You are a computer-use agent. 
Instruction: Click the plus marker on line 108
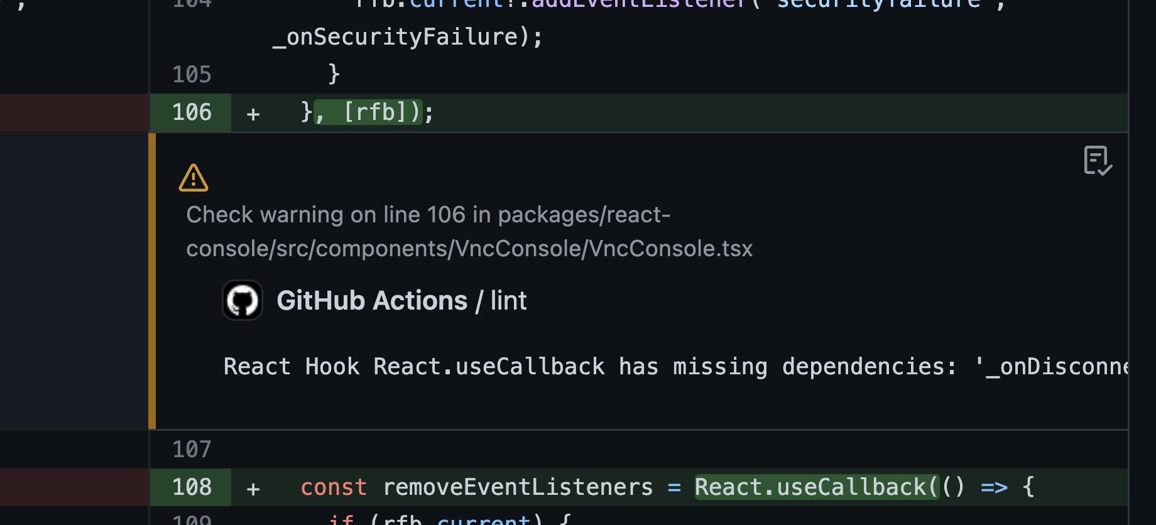coord(253,487)
